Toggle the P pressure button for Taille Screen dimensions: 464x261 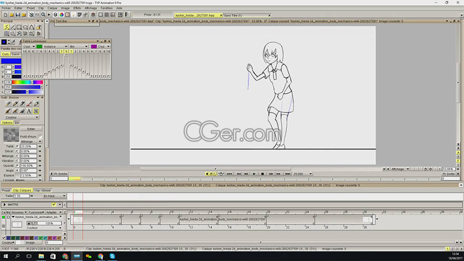(17, 147)
